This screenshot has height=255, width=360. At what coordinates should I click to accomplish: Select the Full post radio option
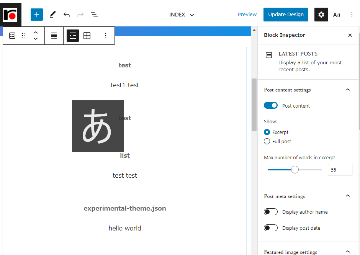(267, 141)
